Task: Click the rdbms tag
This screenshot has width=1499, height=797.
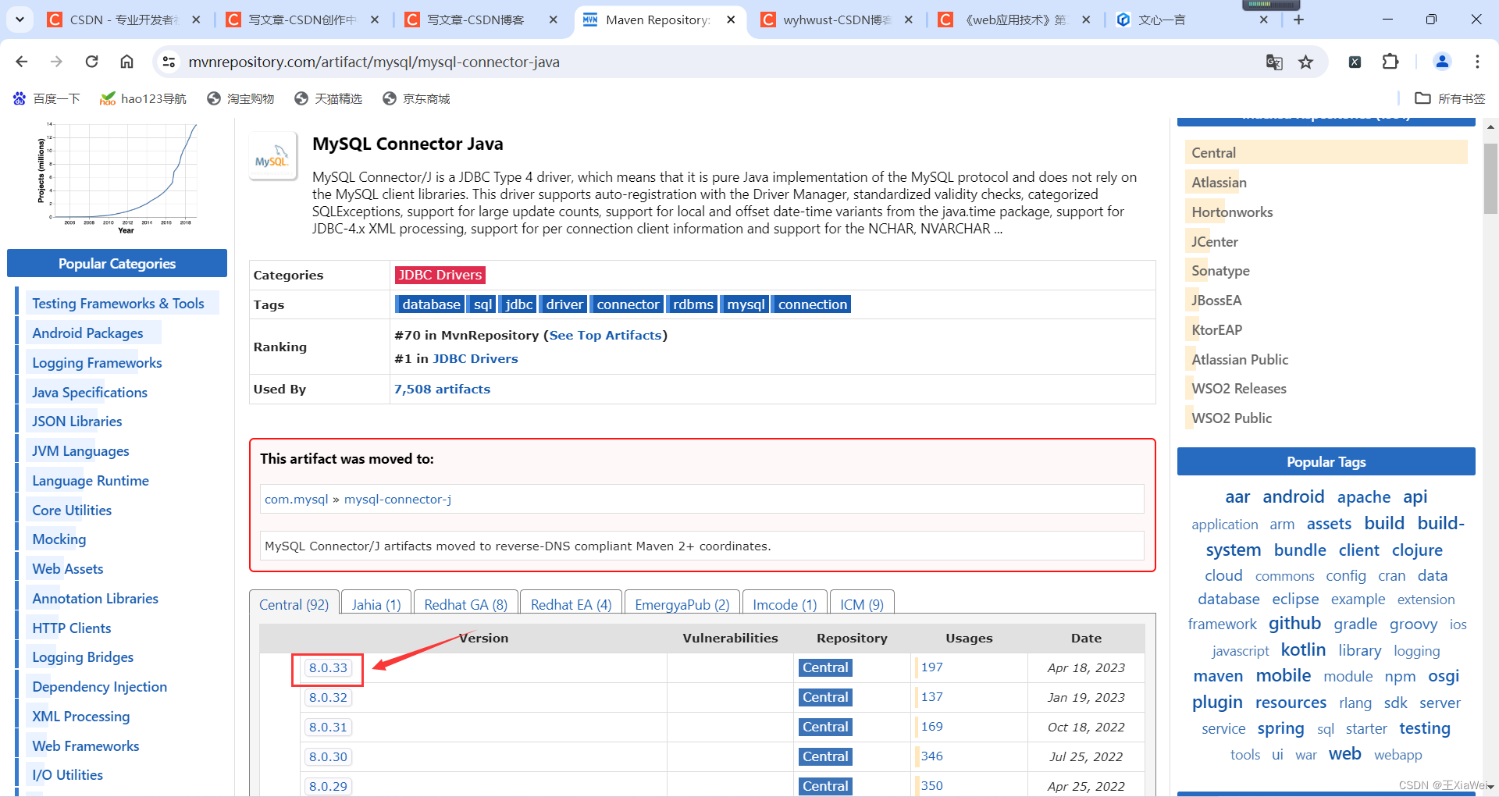Action: click(693, 304)
